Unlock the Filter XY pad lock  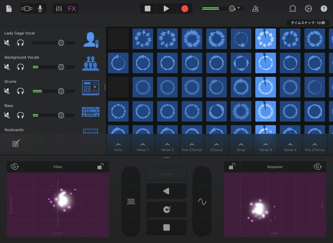(100, 166)
